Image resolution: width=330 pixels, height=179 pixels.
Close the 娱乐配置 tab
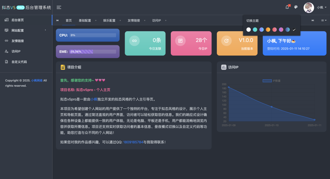point(120,20)
